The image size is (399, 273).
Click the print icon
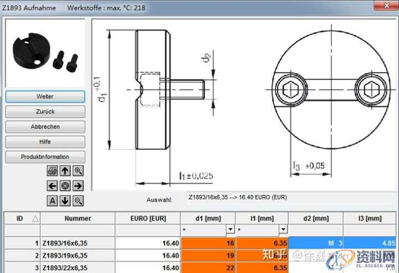tap(52, 171)
